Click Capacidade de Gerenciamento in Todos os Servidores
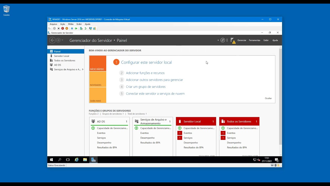Image resolution: width=330 pixels, height=186 pixels. point(242,128)
